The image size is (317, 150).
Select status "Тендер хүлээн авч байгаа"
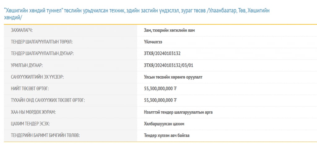point(169,135)
